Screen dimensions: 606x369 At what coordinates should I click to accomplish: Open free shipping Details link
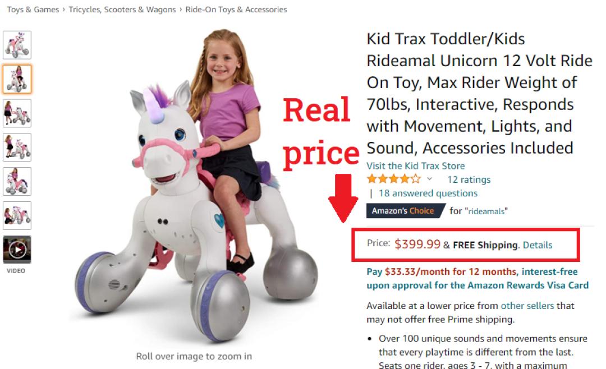[537, 245]
